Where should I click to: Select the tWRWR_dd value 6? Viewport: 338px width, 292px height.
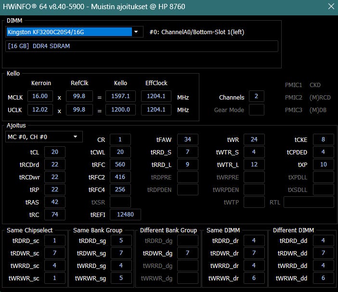pos(323,278)
